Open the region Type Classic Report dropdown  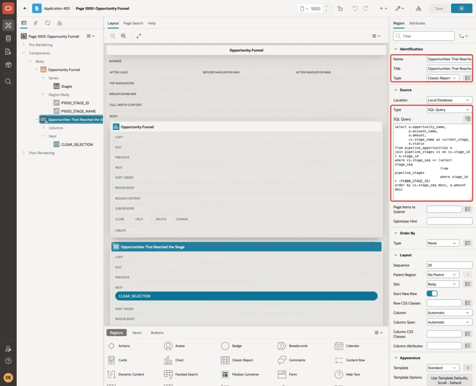point(443,78)
